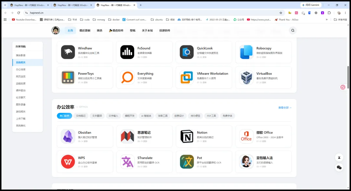Open the Chrome extensions puzzle icon
Image resolution: width=351 pixels, height=191 pixels.
[x=329, y=13]
